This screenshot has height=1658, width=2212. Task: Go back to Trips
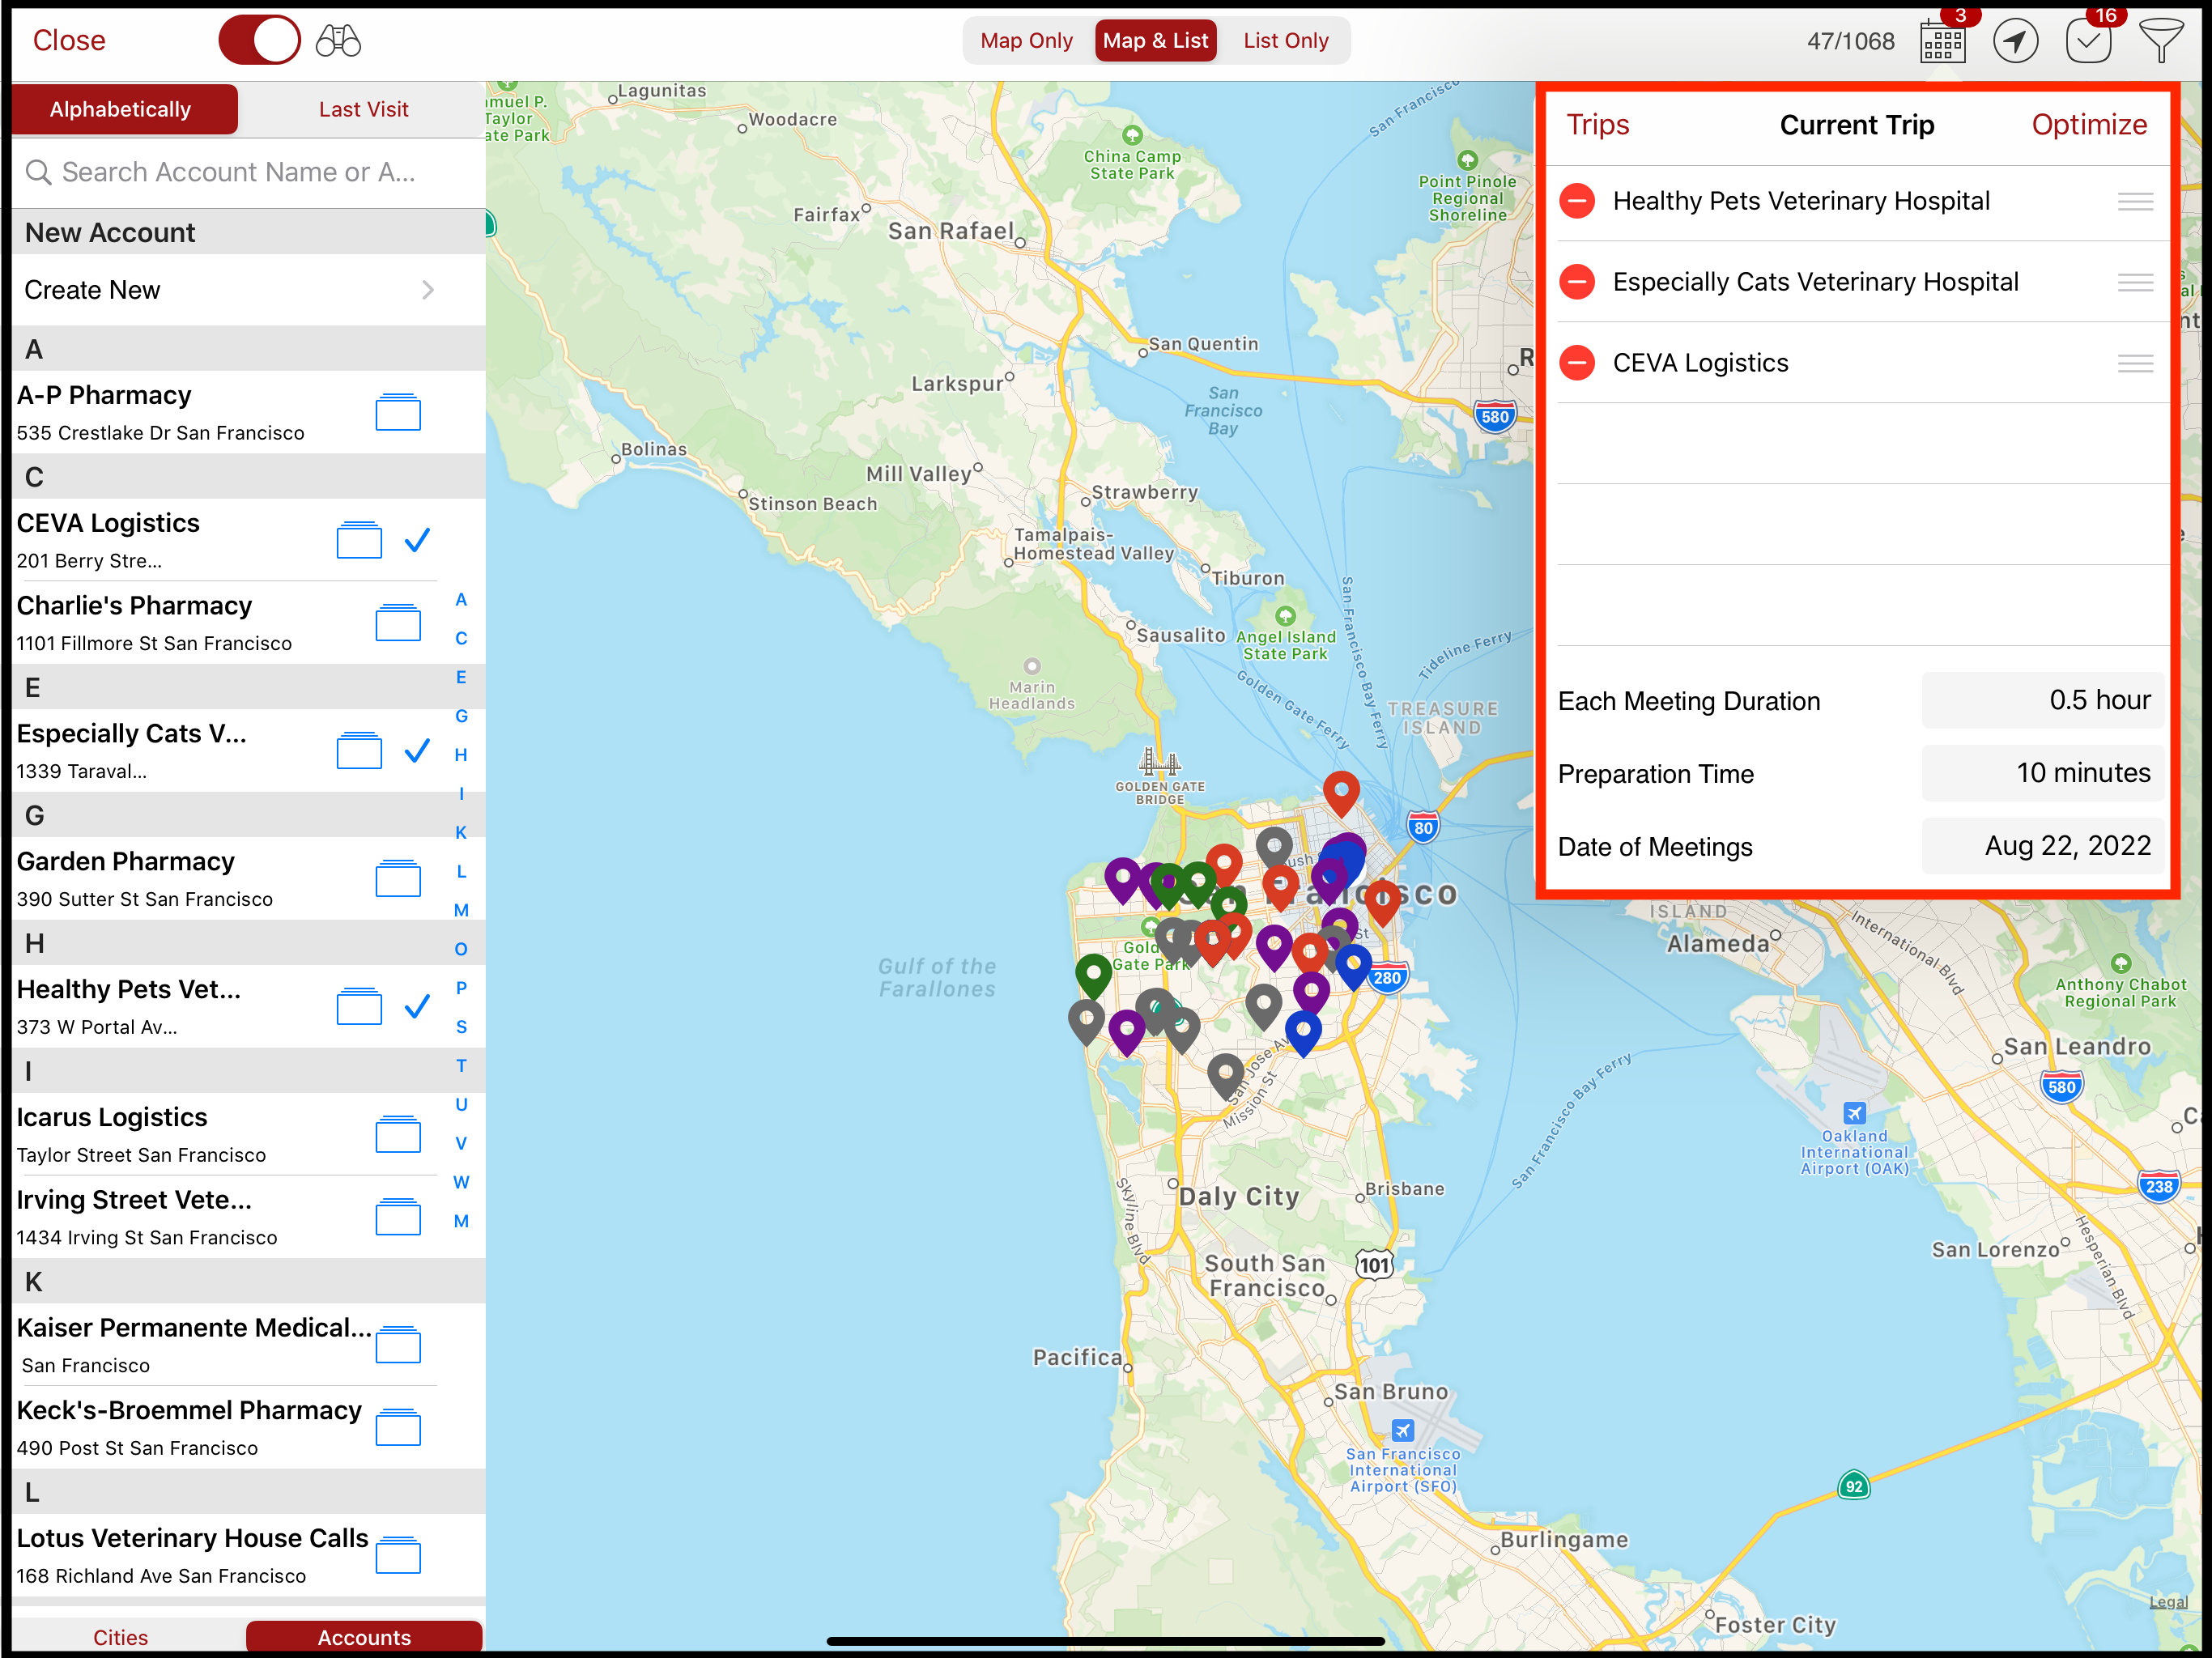point(1597,125)
